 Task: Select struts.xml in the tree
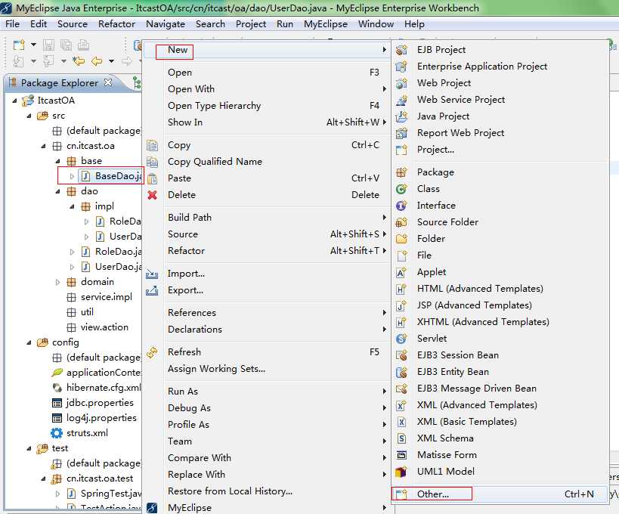point(87,433)
